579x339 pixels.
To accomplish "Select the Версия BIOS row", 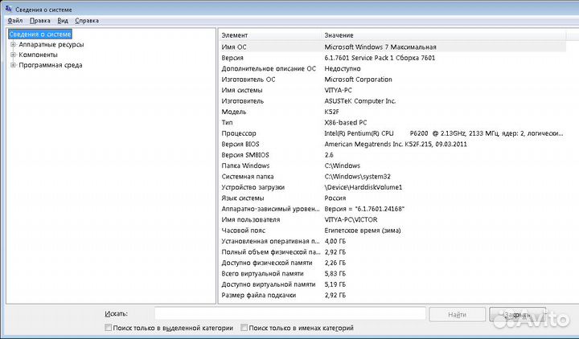I will click(x=392, y=145).
